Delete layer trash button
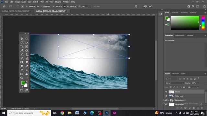 pyautogui.click(x=202, y=108)
